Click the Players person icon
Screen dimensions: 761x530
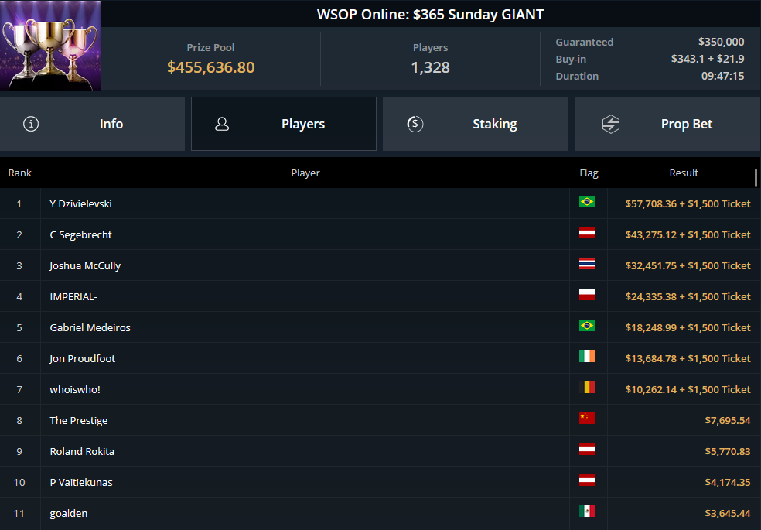(x=222, y=124)
